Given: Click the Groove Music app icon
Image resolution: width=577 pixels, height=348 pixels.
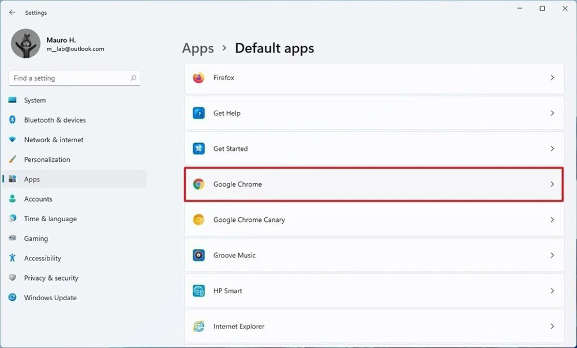Looking at the screenshot, I should [x=198, y=255].
